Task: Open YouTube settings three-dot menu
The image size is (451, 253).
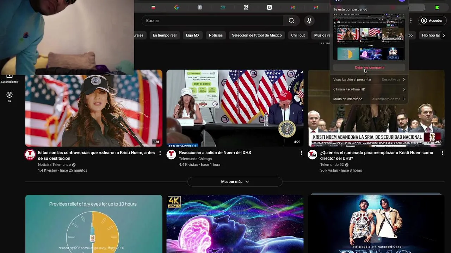Action: pos(410,21)
